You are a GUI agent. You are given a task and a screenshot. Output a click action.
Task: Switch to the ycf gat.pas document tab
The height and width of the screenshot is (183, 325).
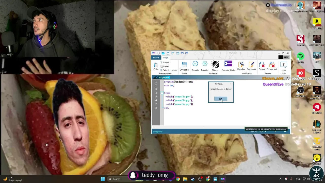click(x=164, y=78)
